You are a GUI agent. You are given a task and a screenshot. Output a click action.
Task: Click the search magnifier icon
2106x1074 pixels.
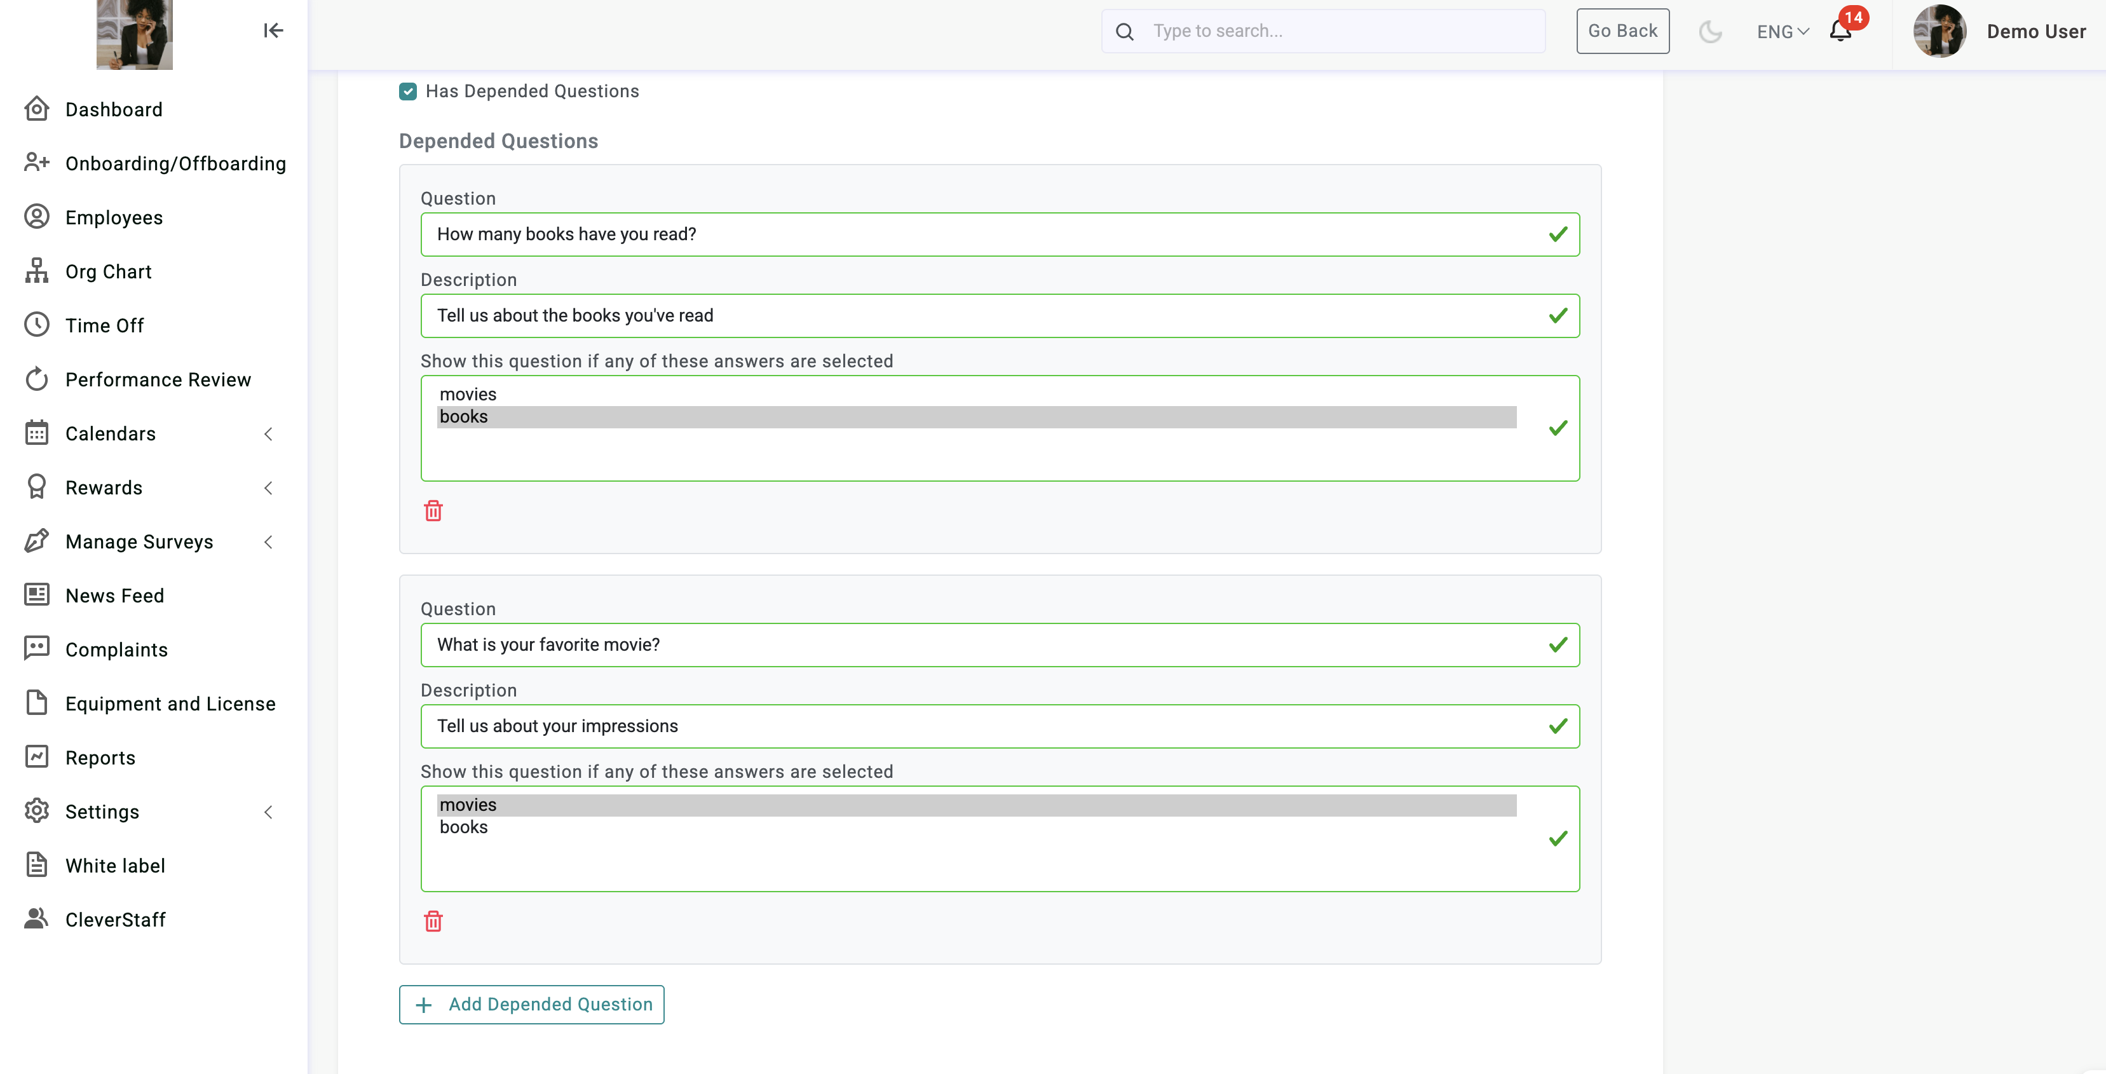(1125, 31)
